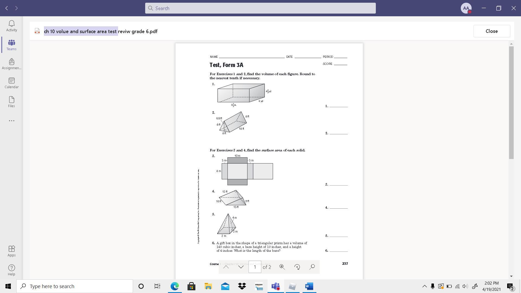Click the page number input box
Screen dimensions: 521x293
[x=255, y=267]
